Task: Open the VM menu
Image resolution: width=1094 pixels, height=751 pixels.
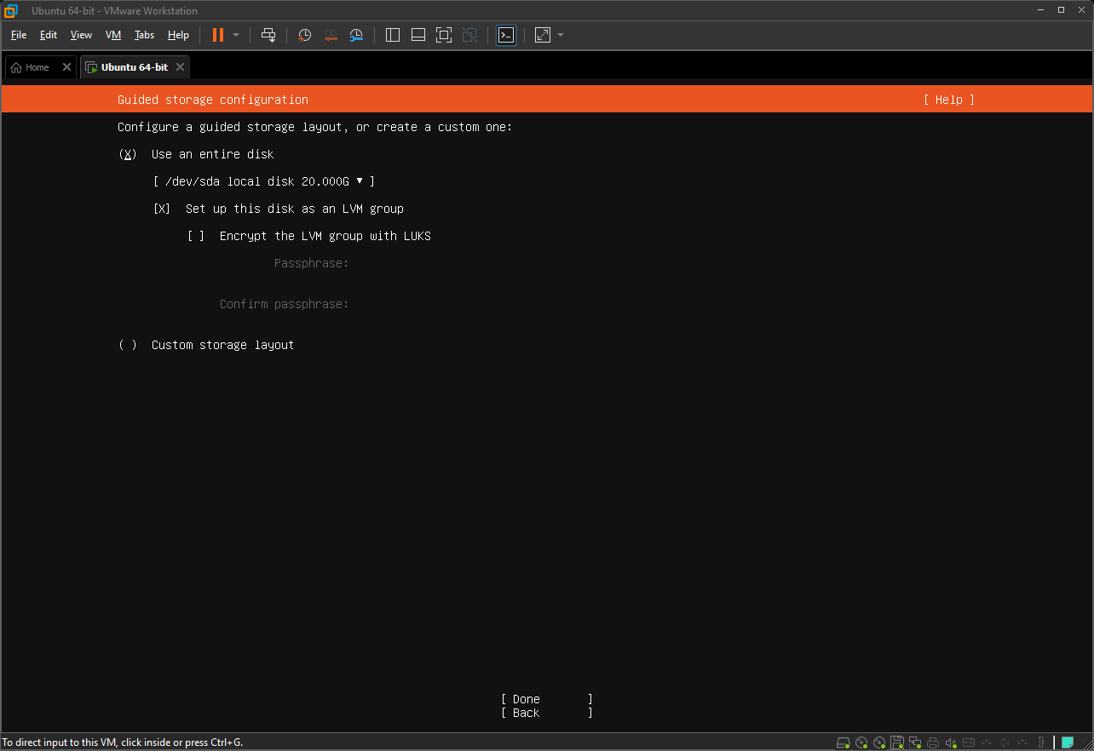Action: pos(113,35)
